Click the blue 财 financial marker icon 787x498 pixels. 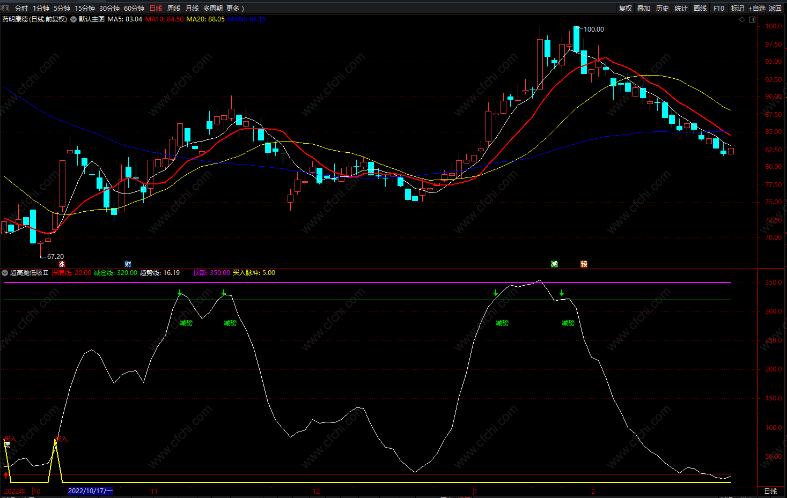pyautogui.click(x=128, y=264)
